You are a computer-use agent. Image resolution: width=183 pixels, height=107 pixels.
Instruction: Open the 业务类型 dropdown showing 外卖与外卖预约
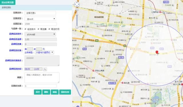click(x=45, y=52)
